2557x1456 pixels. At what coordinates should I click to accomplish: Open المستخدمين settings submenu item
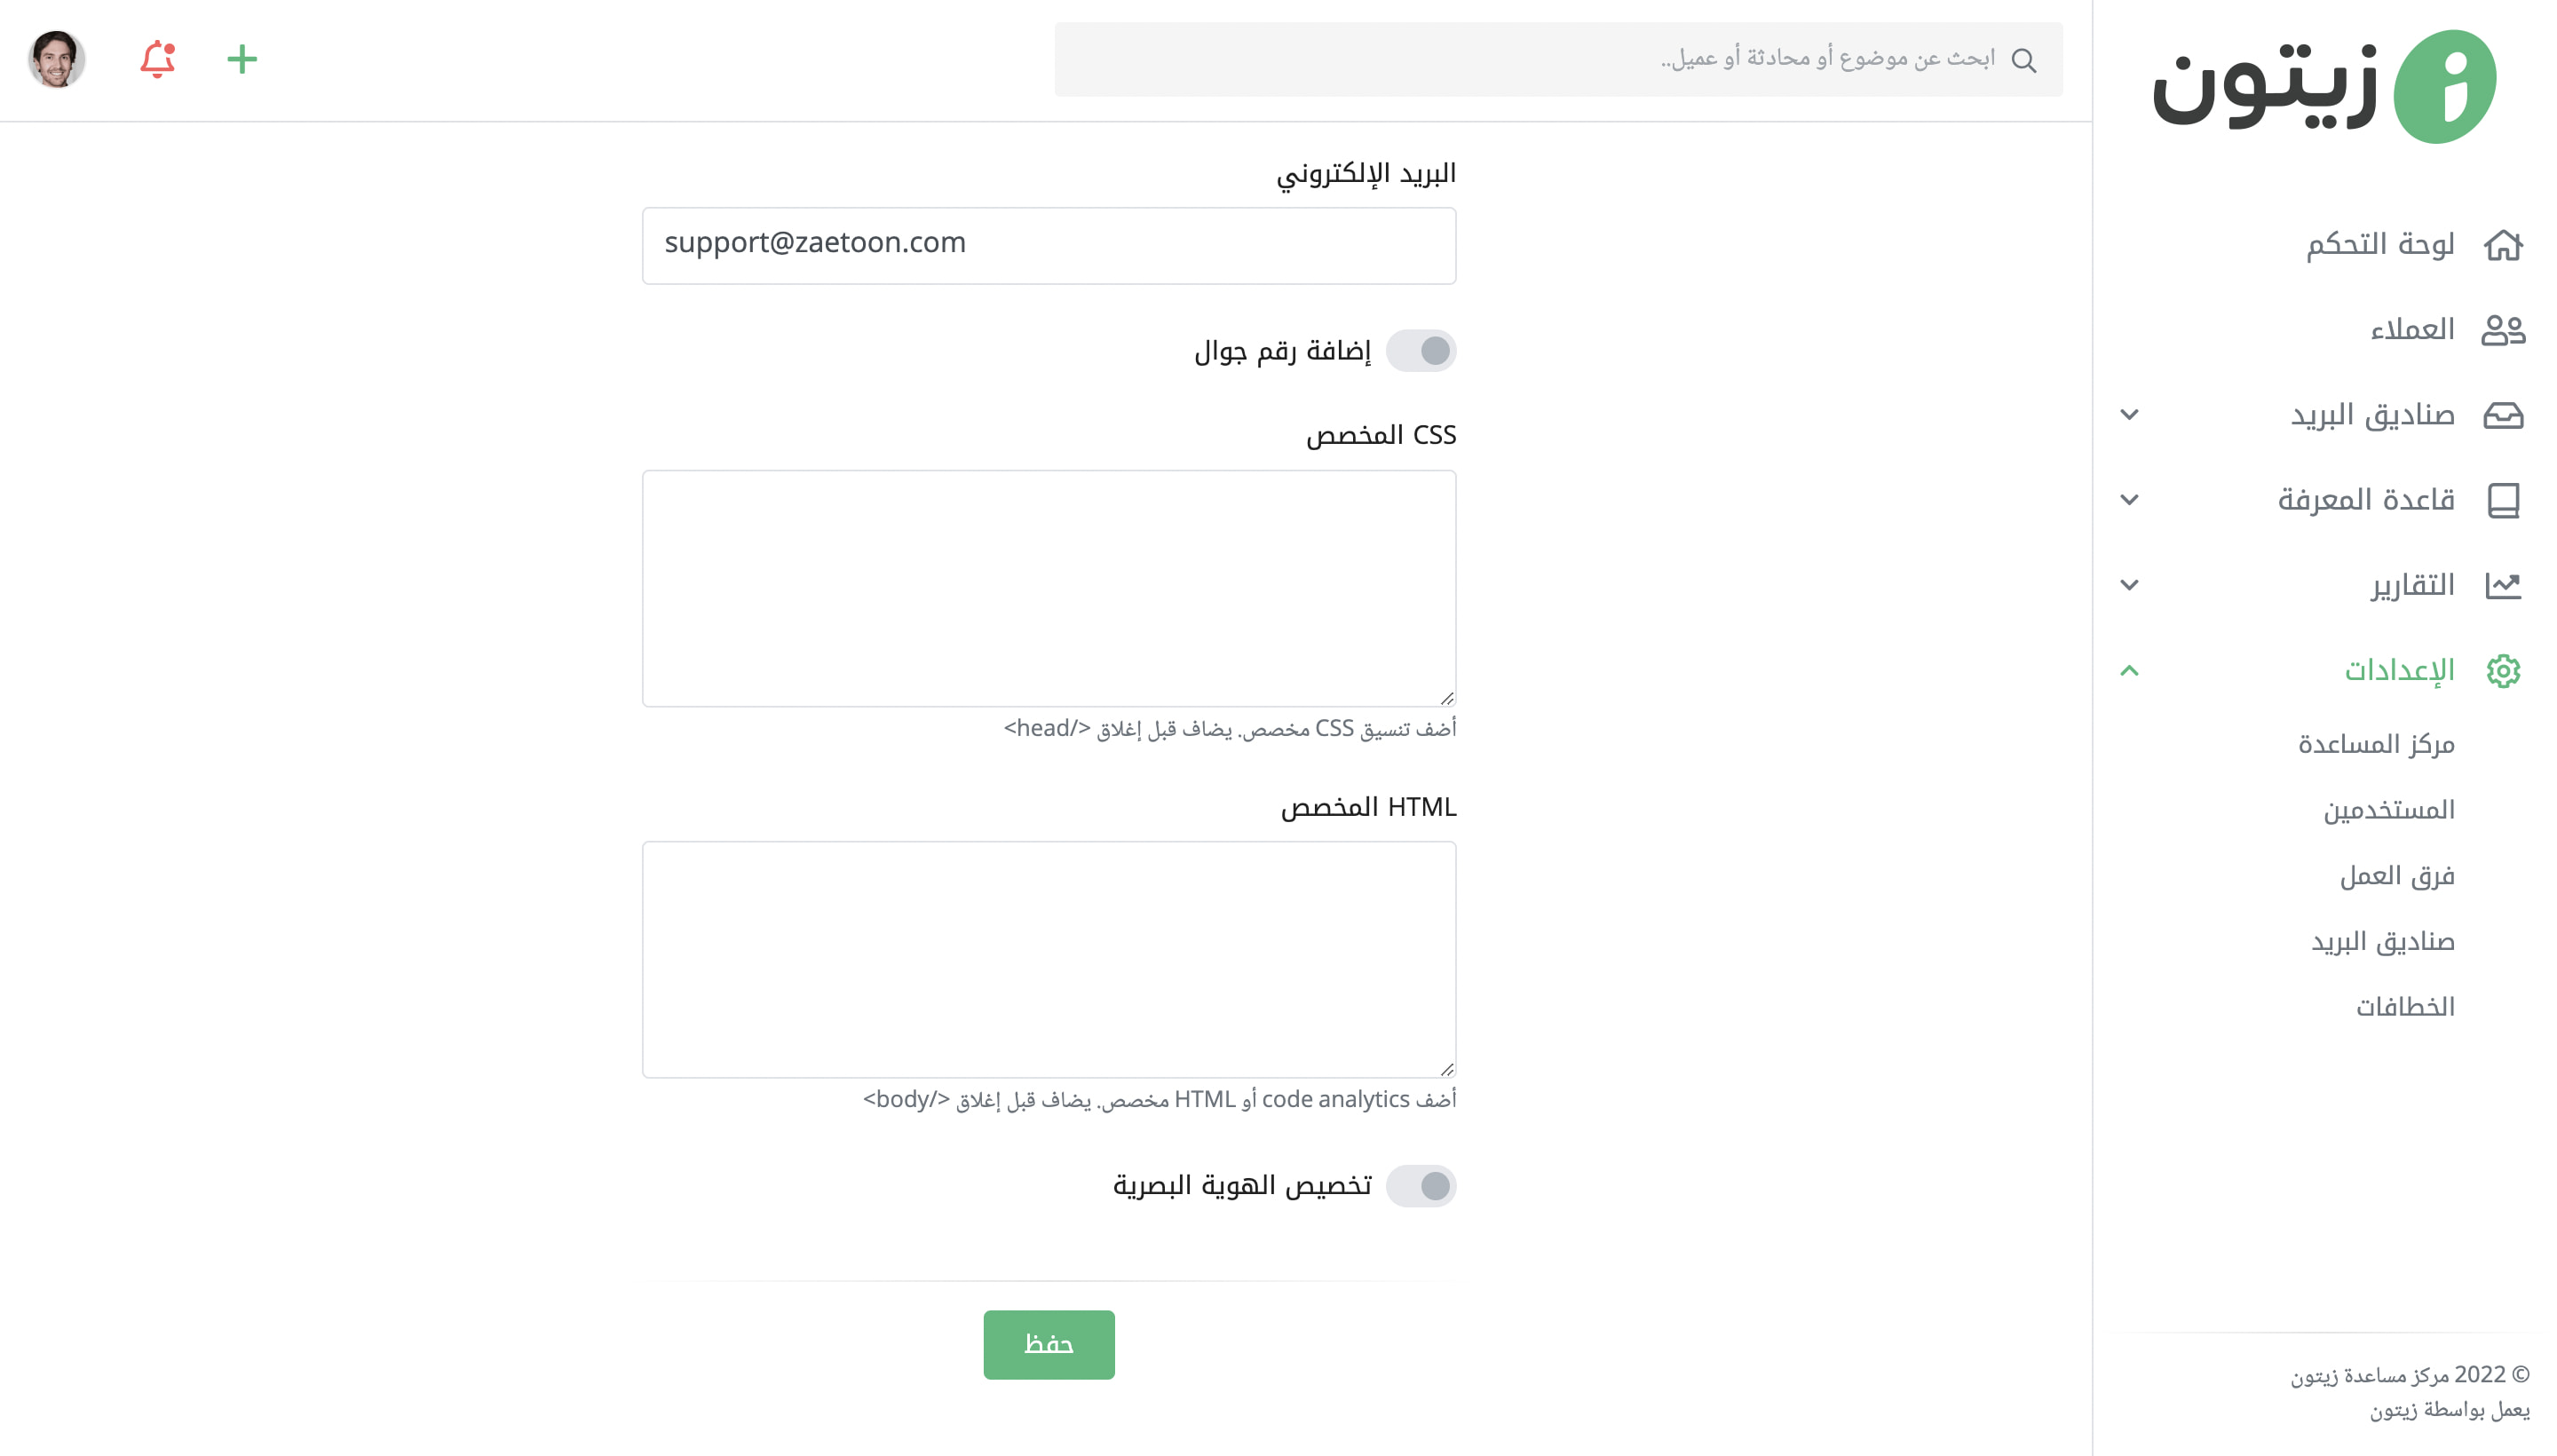click(x=2388, y=810)
